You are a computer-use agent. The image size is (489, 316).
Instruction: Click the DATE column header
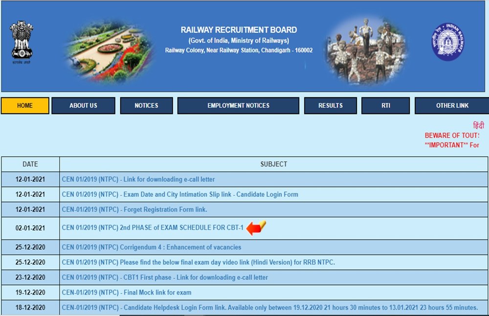tap(30, 164)
